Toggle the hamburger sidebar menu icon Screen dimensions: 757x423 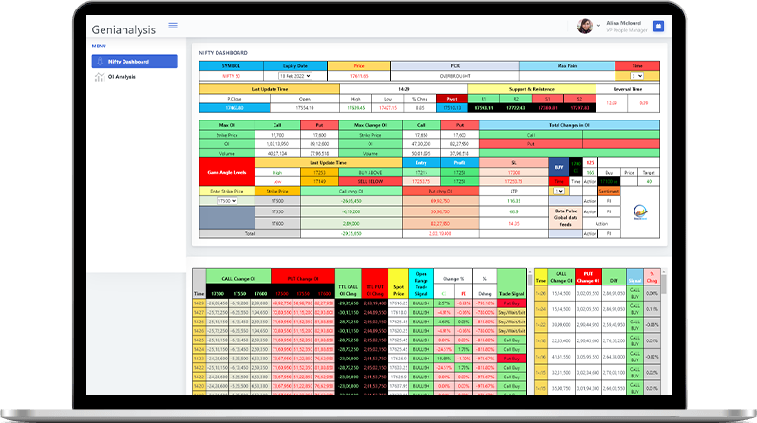[172, 26]
